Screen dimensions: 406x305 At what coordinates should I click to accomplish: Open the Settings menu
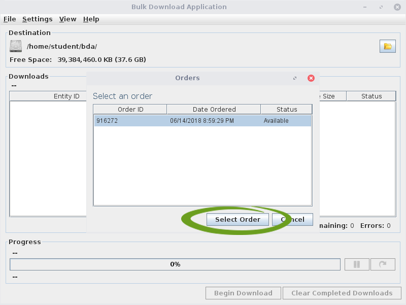coord(37,19)
